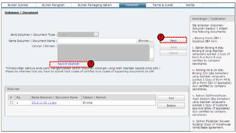Click the Browse... button
The height and width of the screenshot is (133, 236).
[x=145, y=41]
